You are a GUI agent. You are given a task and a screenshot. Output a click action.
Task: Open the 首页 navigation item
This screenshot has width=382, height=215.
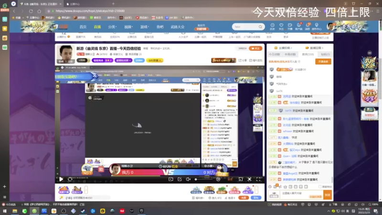tap(83, 27)
